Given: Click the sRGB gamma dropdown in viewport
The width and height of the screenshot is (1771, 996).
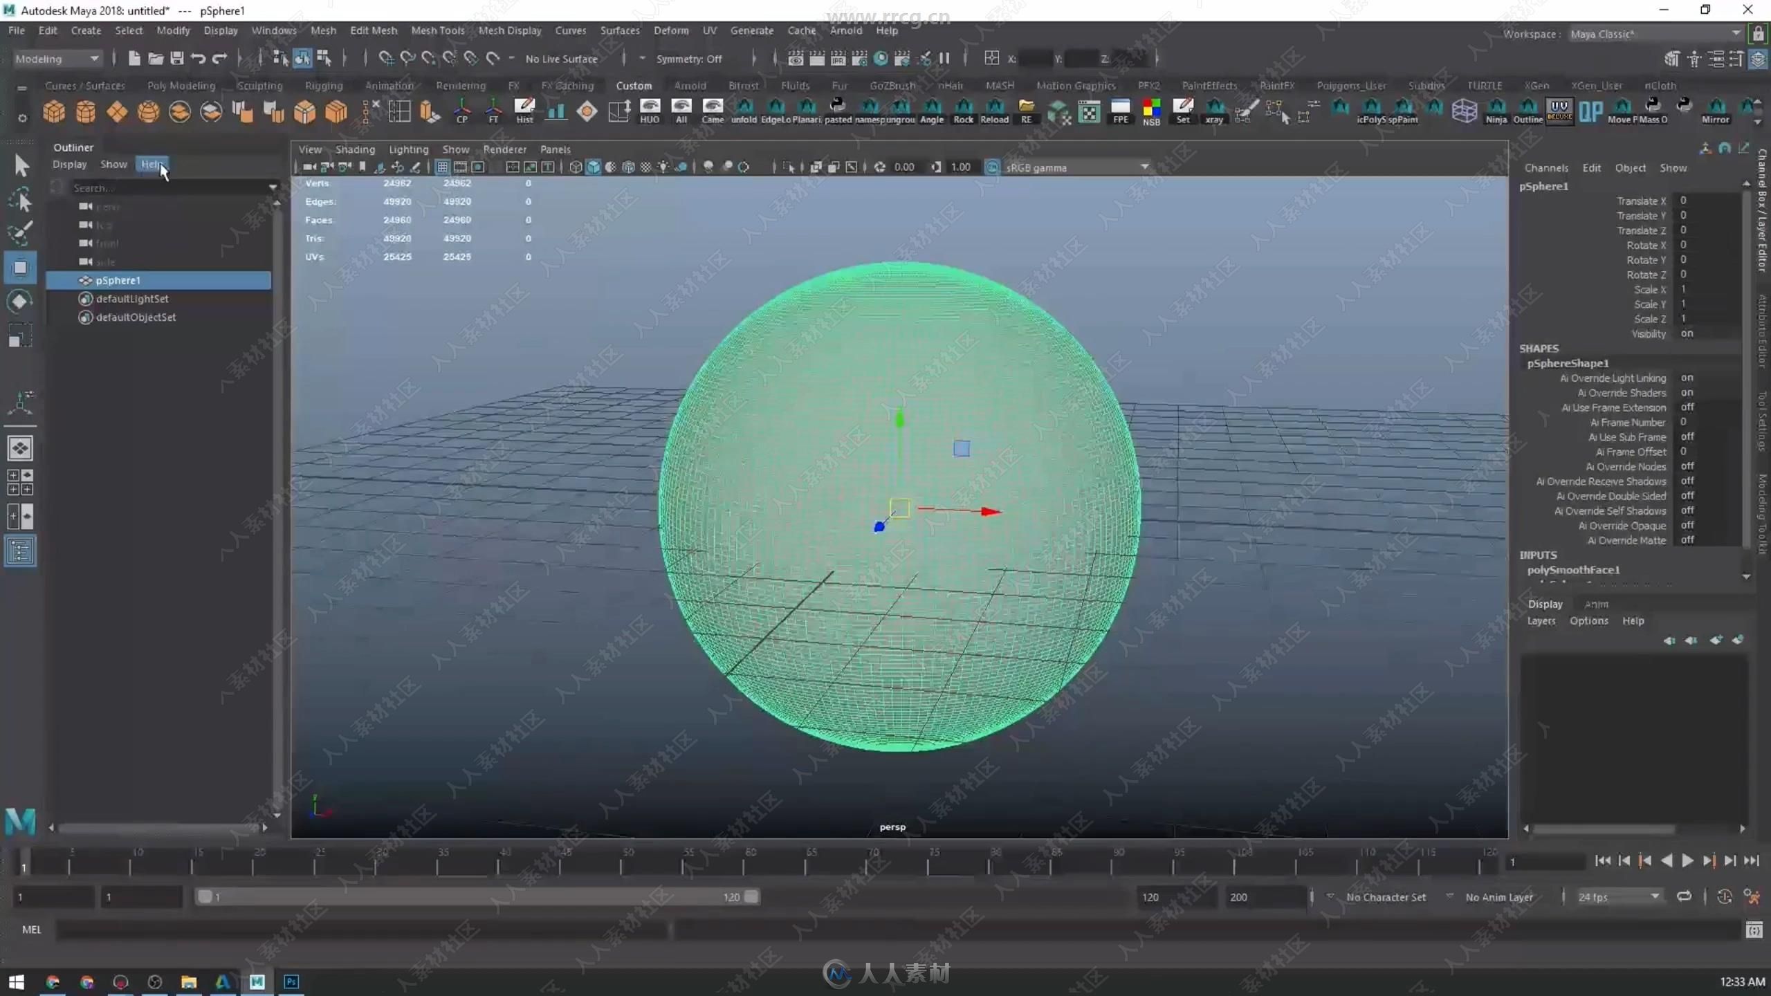Looking at the screenshot, I should (1070, 167).
